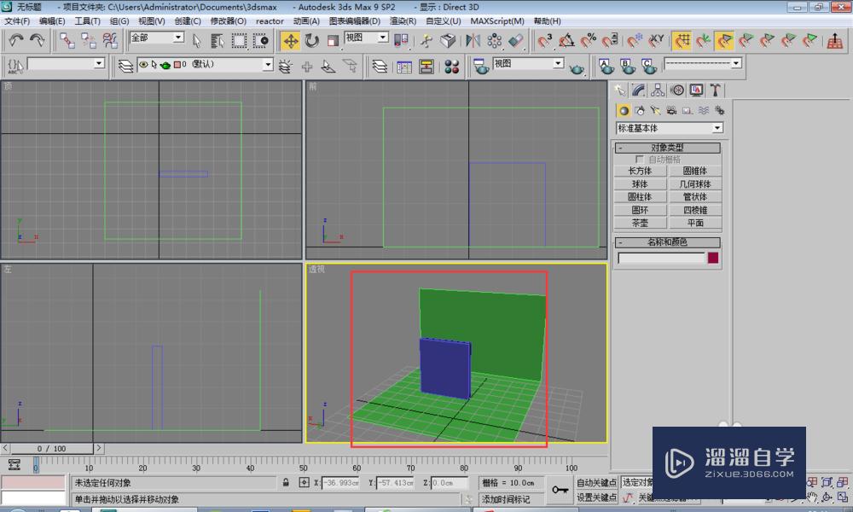Open the MAXScript(M) menu

click(x=497, y=21)
